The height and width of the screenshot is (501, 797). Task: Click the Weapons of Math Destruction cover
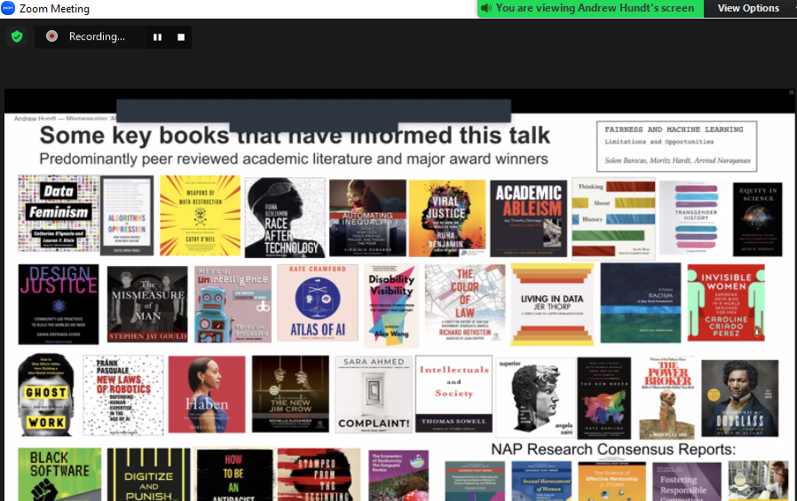[200, 215]
